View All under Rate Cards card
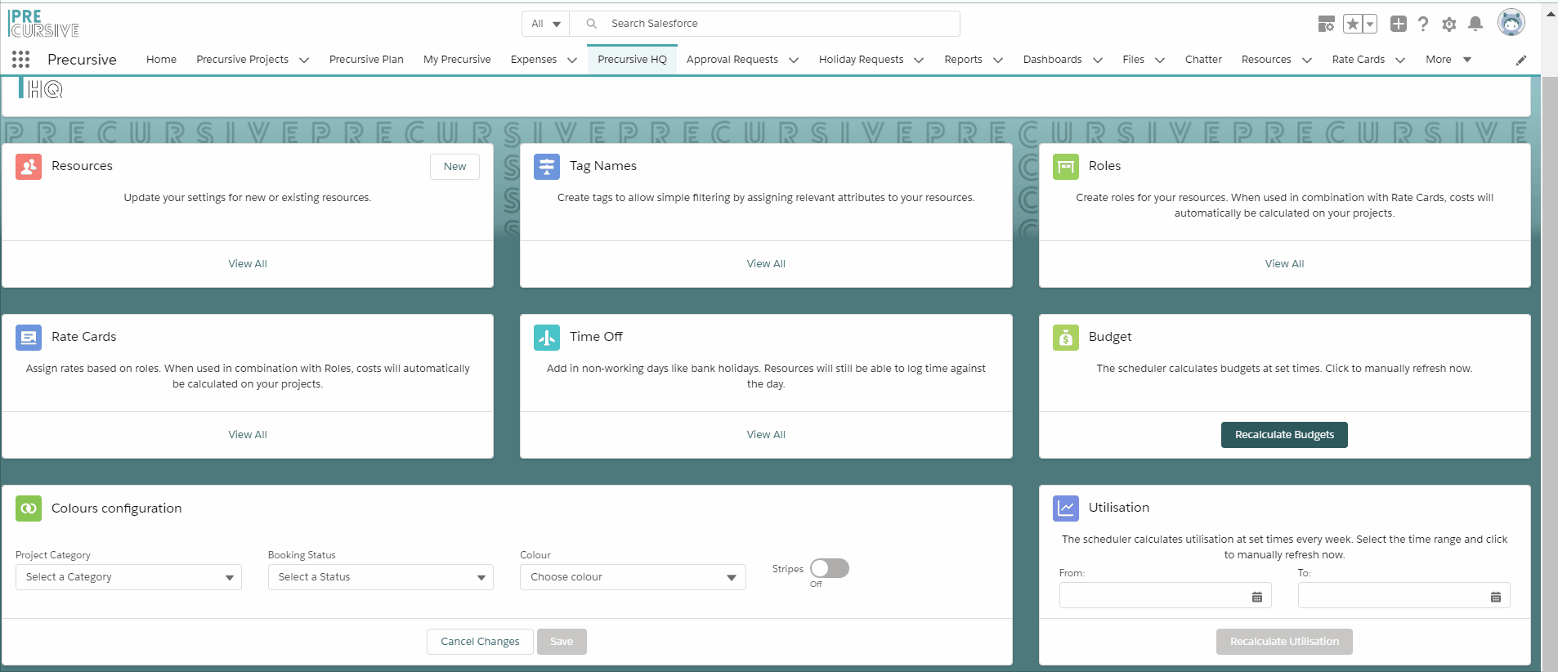The image size is (1558, 672). tap(248, 435)
